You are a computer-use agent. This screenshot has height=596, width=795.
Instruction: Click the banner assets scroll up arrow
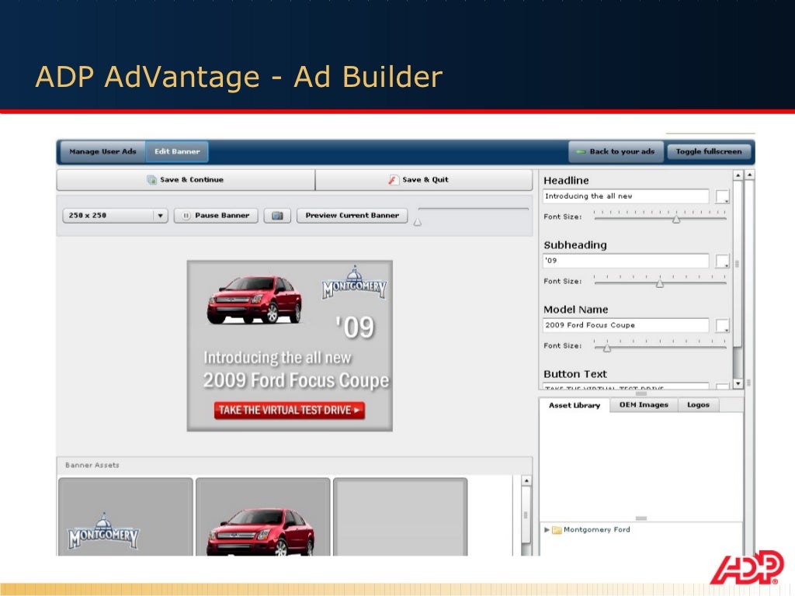coord(526,480)
